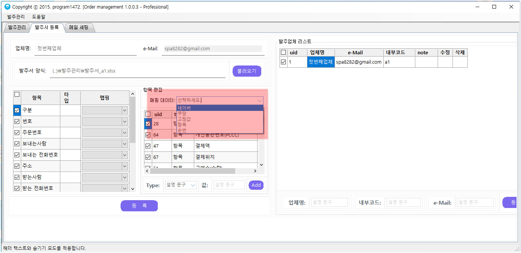This screenshot has width=521, height=253.
Task: Choose 고정값 from the mapping data list
Action: pyautogui.click(x=220, y=119)
